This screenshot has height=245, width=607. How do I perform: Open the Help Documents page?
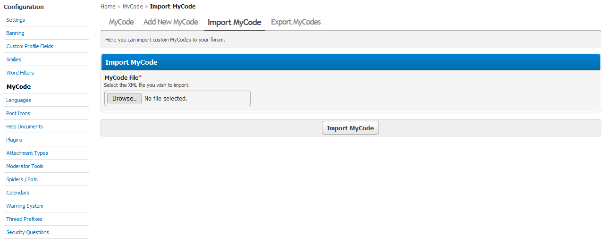pyautogui.click(x=25, y=127)
